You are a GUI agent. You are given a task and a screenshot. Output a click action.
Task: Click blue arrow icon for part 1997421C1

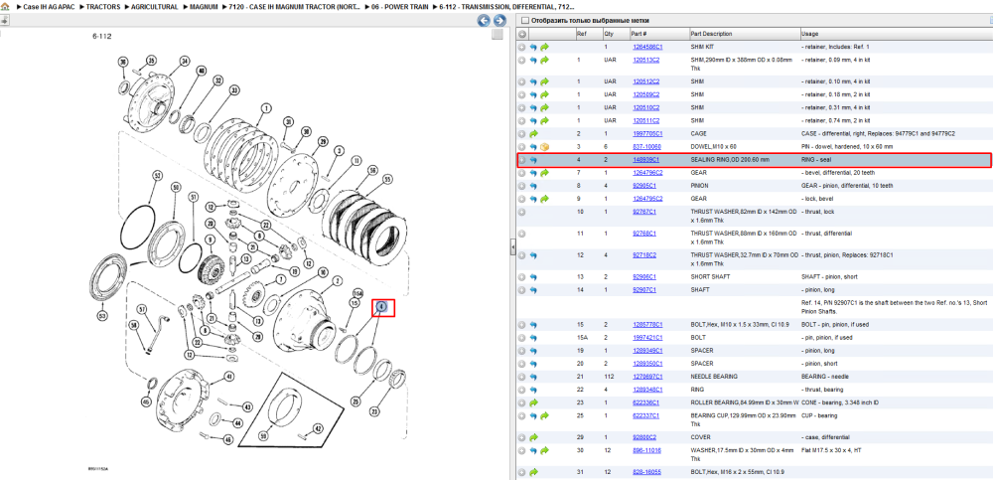coord(533,337)
